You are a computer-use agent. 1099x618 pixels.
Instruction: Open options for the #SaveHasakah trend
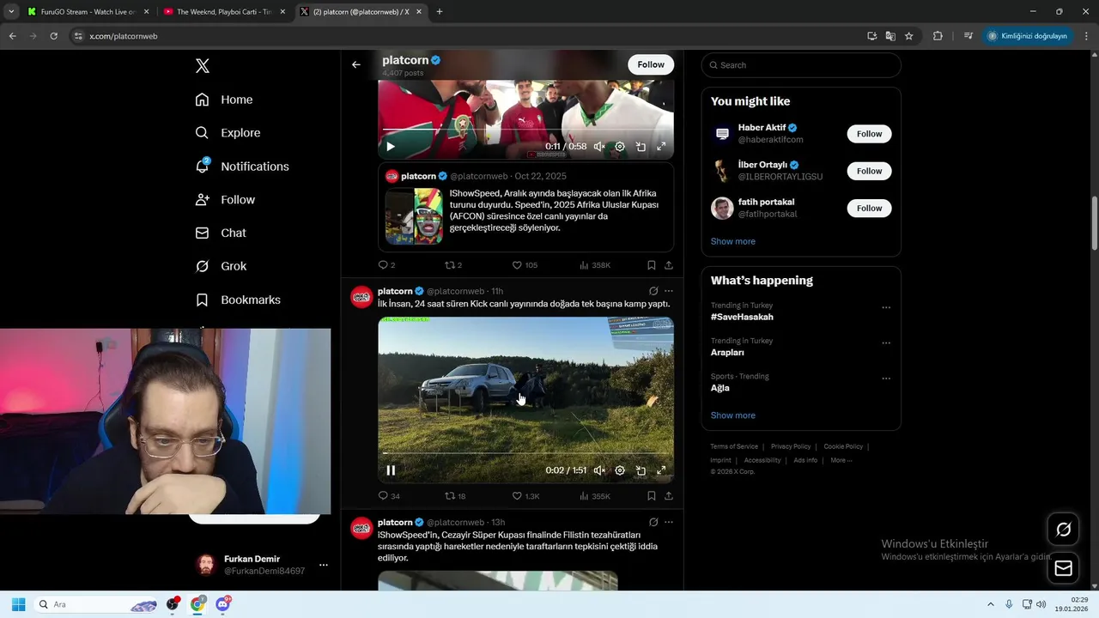pos(886,307)
